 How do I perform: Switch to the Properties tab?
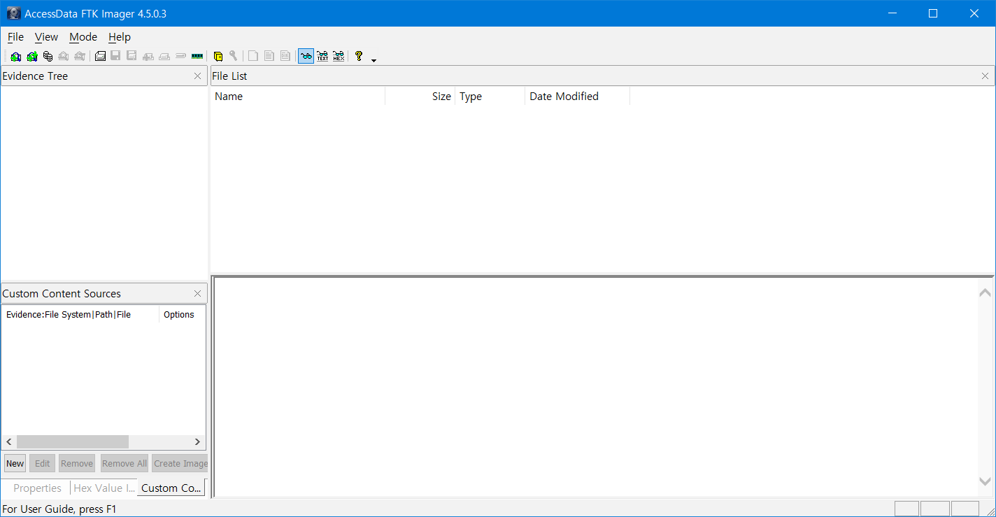[x=37, y=488]
